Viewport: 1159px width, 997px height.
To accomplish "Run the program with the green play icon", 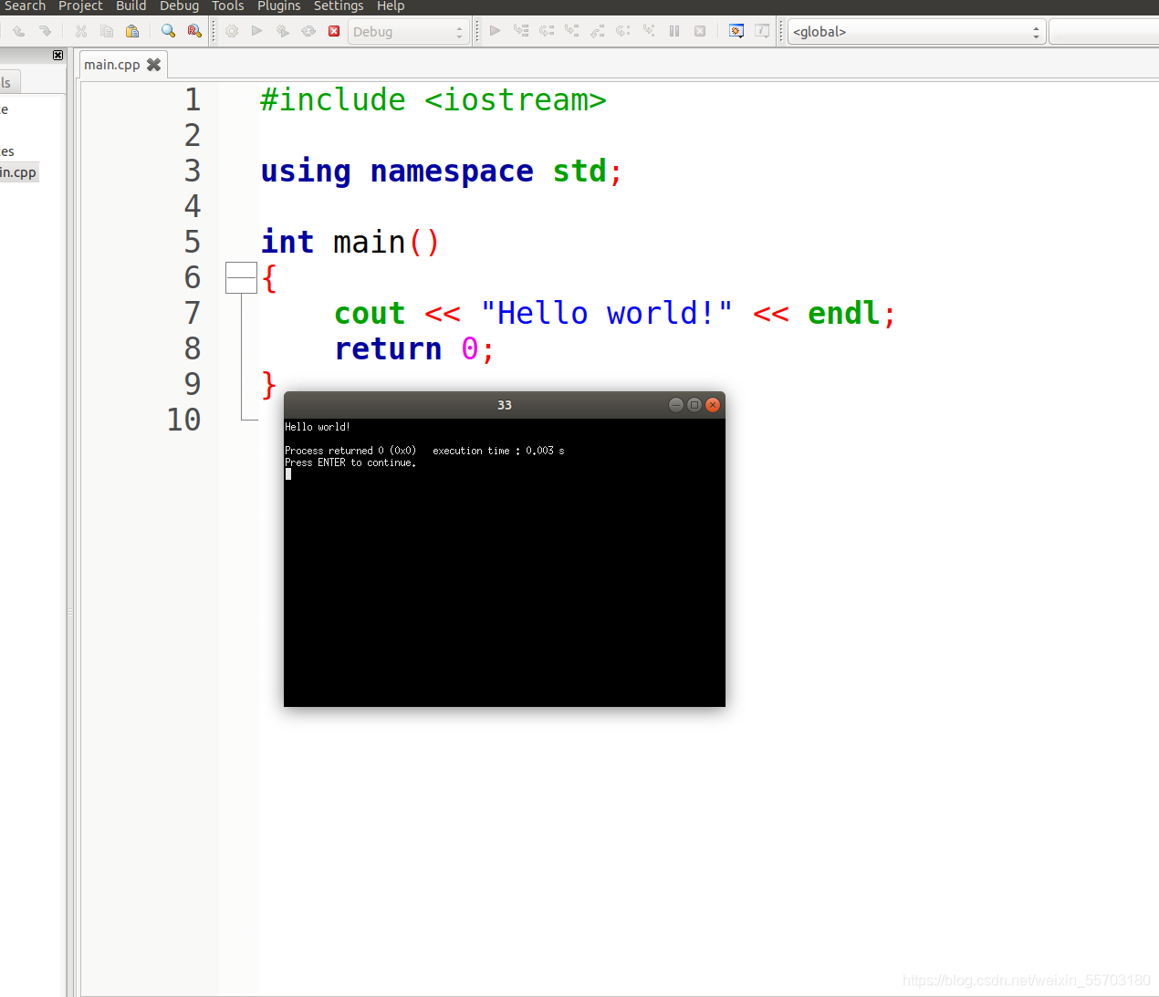I will click(256, 30).
